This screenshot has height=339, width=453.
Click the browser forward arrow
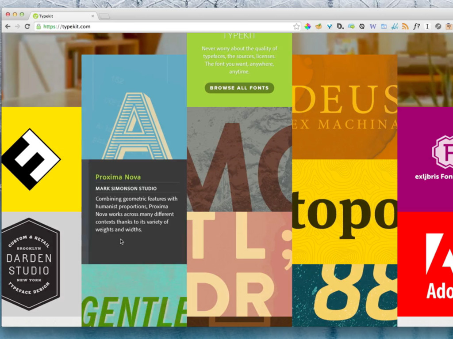(18, 26)
